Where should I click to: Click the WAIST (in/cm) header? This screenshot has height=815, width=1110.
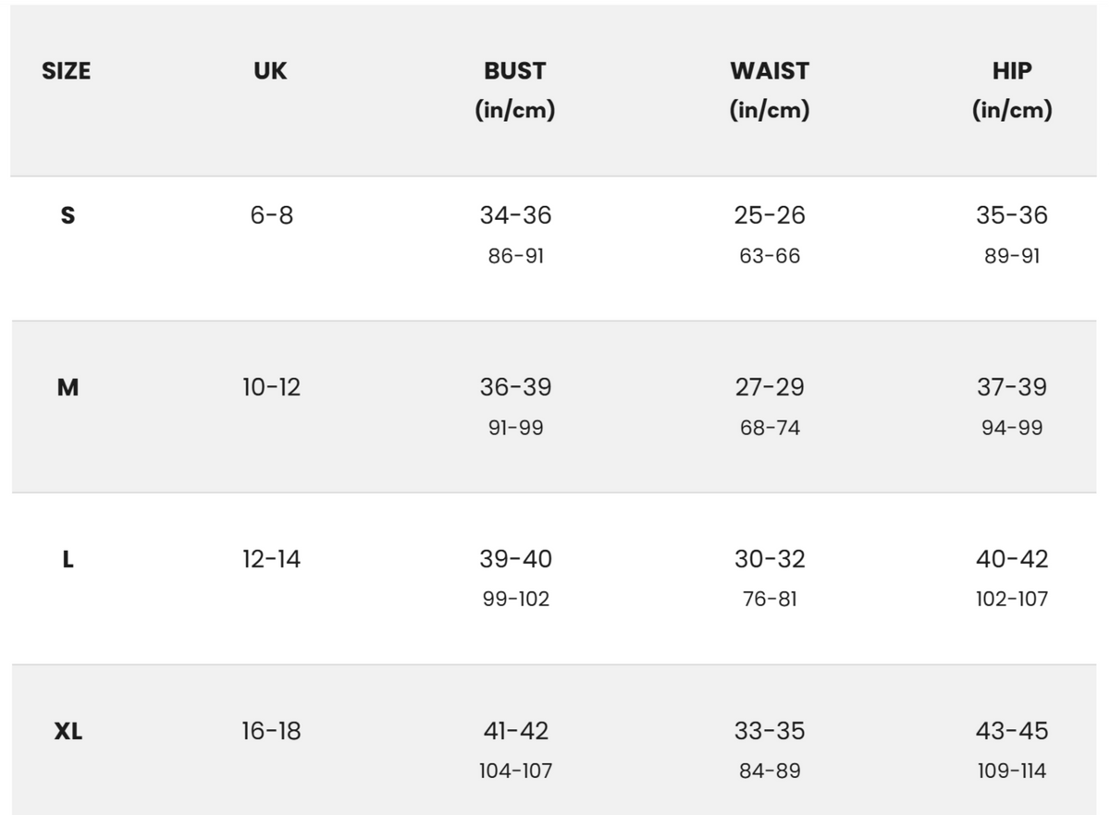tap(769, 90)
